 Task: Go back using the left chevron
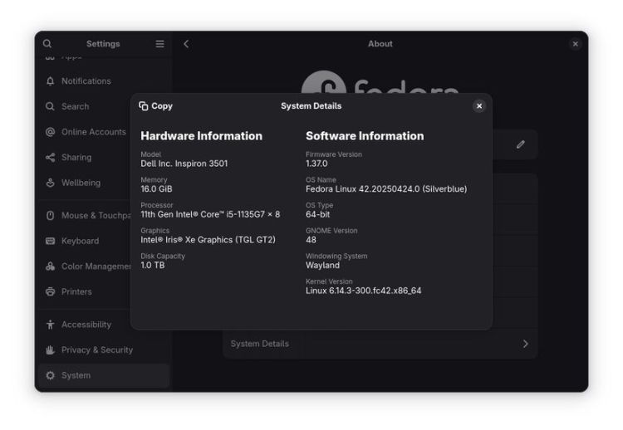186,44
